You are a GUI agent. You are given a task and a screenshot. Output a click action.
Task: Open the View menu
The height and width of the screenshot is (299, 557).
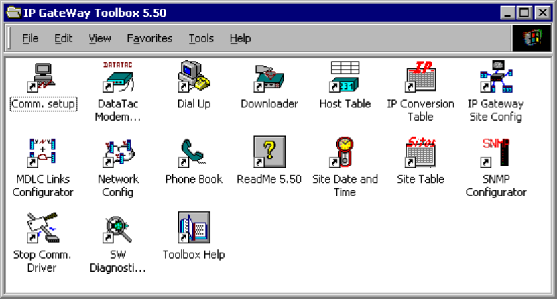[x=100, y=38]
